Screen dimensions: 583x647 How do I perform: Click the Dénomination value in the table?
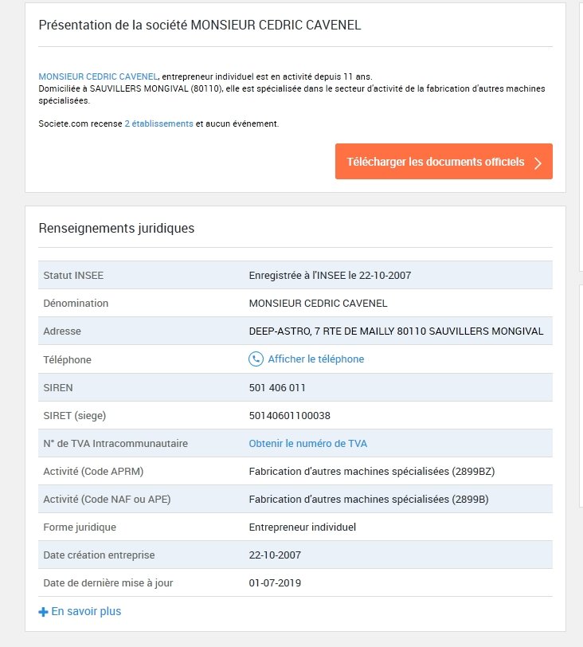318,303
